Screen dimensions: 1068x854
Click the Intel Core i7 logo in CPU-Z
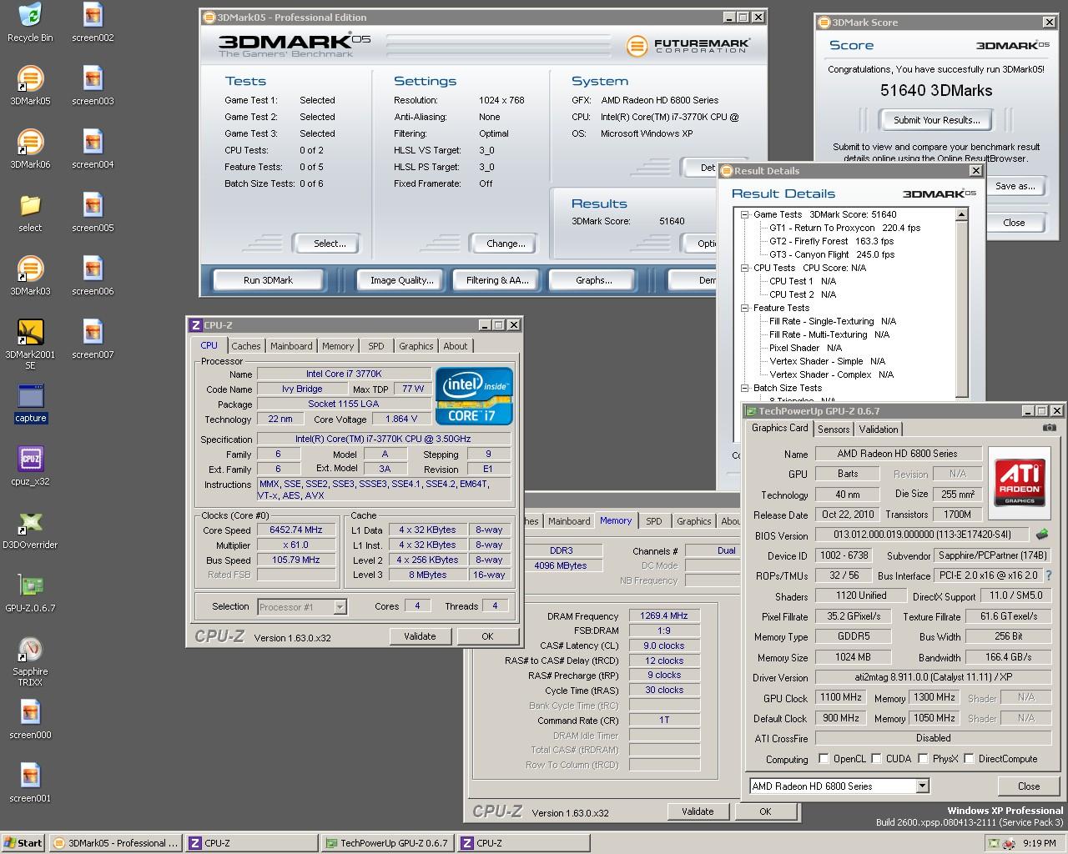coord(474,396)
